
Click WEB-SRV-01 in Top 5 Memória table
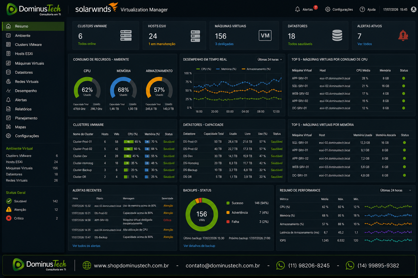pyautogui.click(x=300, y=167)
